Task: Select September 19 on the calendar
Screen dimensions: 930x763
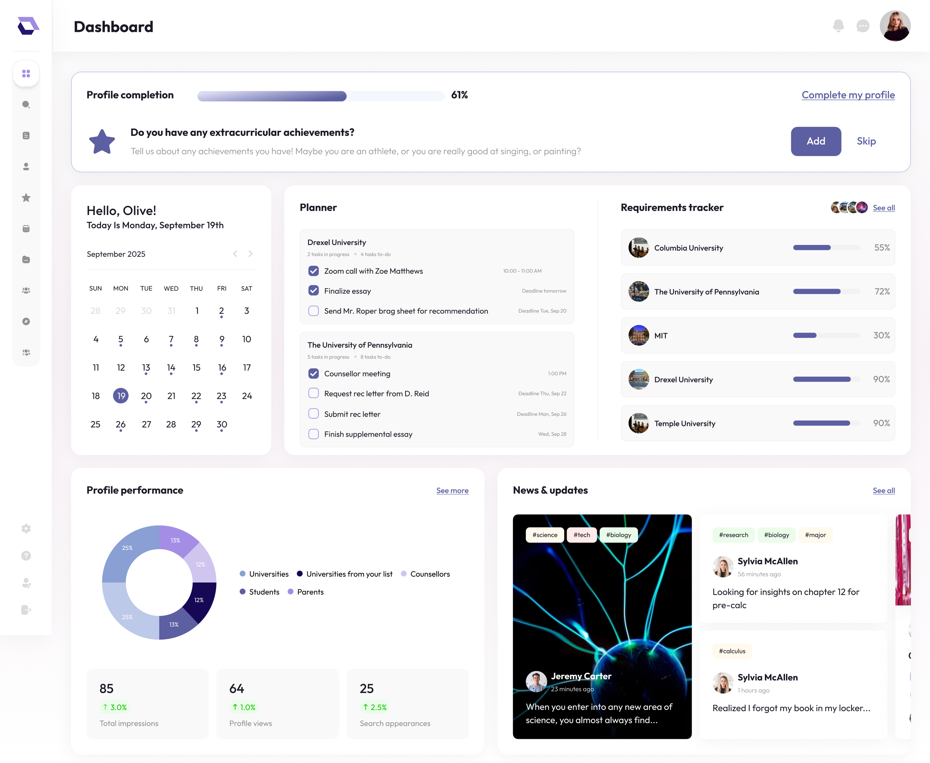Action: (x=121, y=396)
